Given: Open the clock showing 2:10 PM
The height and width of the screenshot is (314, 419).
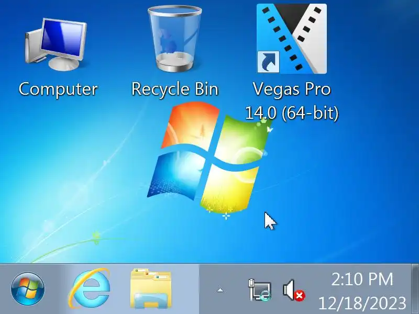Looking at the screenshot, I should click(x=362, y=290).
